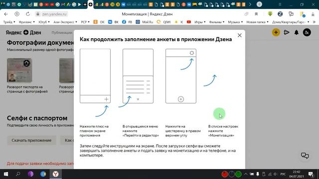Open the Yandex Browser taskbar icon

coord(55,174)
